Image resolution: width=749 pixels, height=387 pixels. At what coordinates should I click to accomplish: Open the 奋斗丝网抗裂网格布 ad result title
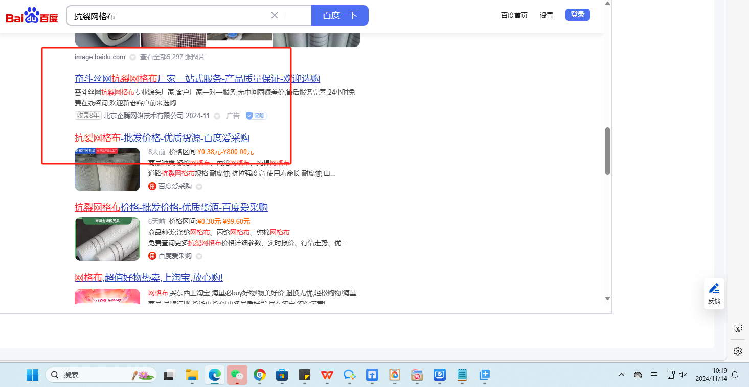coord(197,79)
